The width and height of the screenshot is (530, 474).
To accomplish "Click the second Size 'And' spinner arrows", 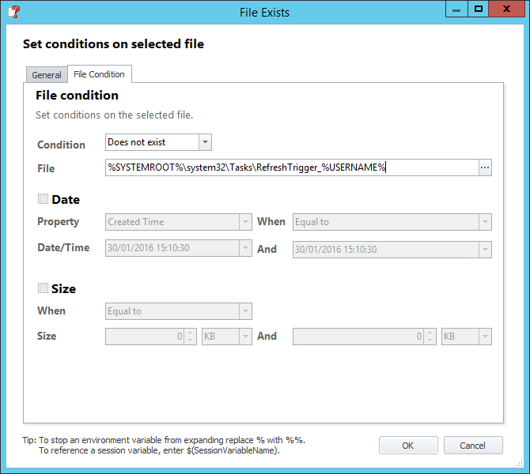I will point(430,337).
